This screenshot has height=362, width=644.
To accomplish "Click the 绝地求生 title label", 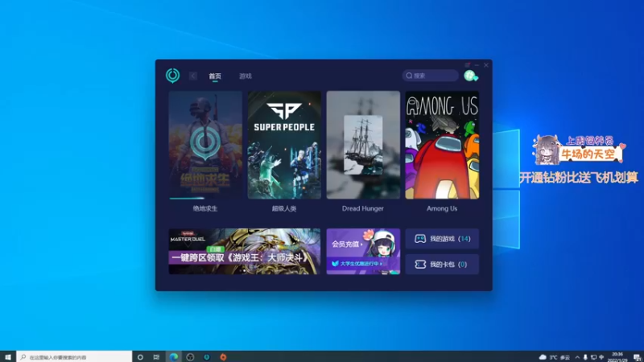I will tap(205, 208).
